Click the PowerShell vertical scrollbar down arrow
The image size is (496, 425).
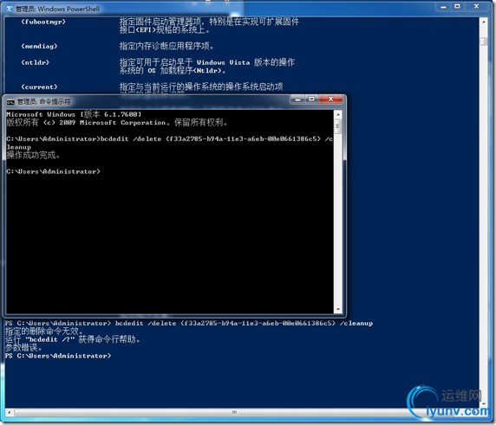(484, 403)
